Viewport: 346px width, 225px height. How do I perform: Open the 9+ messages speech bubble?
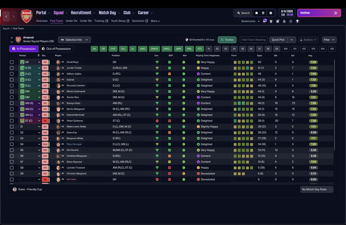click(265, 21)
